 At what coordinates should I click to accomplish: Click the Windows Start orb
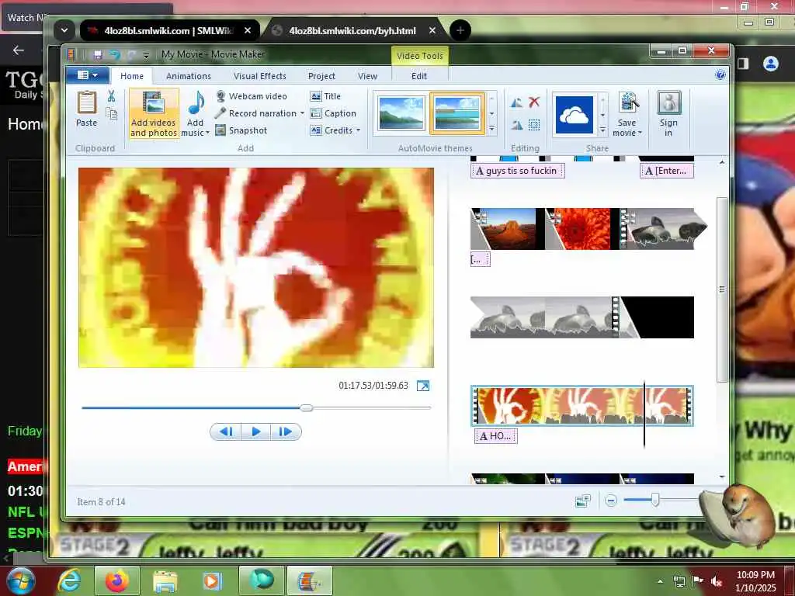tap(19, 580)
